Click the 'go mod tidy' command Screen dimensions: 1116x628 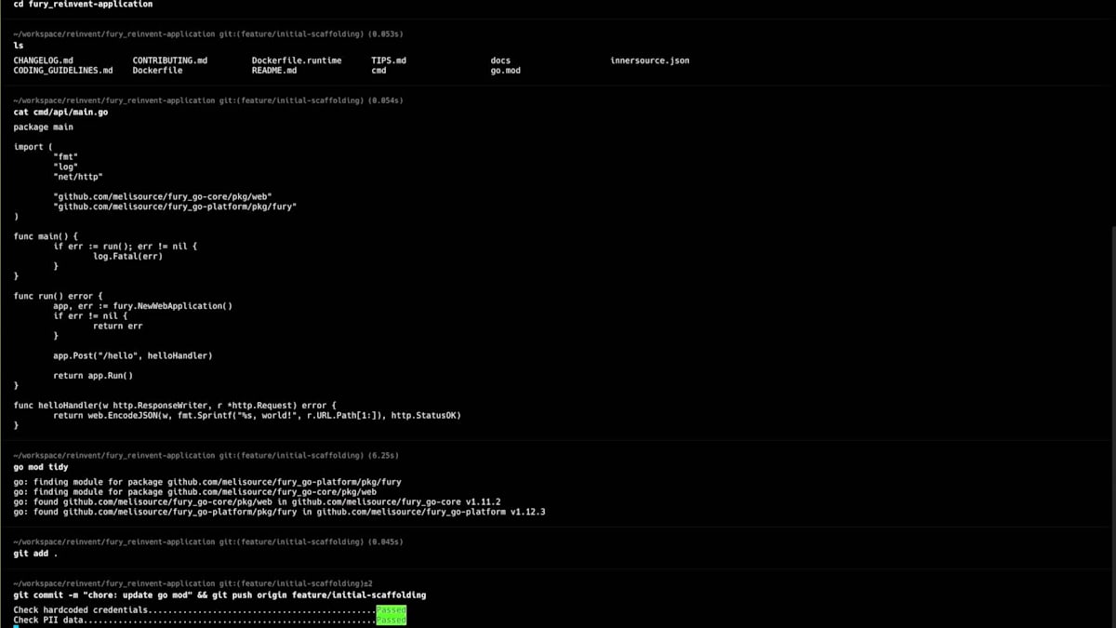(40, 467)
